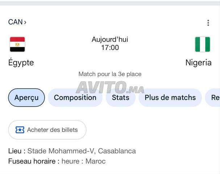
Task: Open the three-dot more options menu
Action: pos(208,23)
